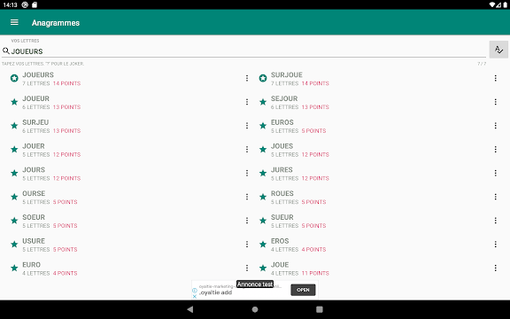Toggle the favorite star for JOUEURS
Viewport: 510px width, 319px height.
[14, 78]
